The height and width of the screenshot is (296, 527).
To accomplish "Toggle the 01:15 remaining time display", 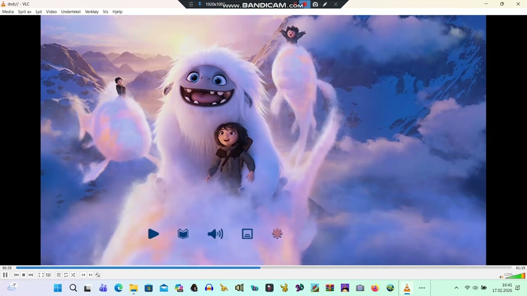I will (520, 268).
